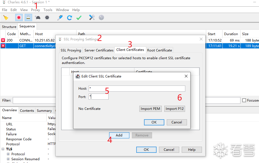Viewport: 259px width, 163px height.
Task: Sort by the Code column header
Action: tap(12, 34)
